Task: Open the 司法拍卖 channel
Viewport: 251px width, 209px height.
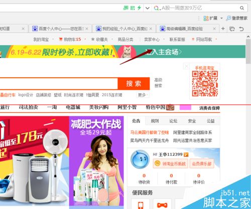Action: tap(28, 107)
